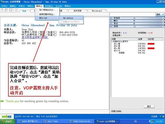
Task: Choose 加入电话会议 menu entry
Action: [47, 10]
